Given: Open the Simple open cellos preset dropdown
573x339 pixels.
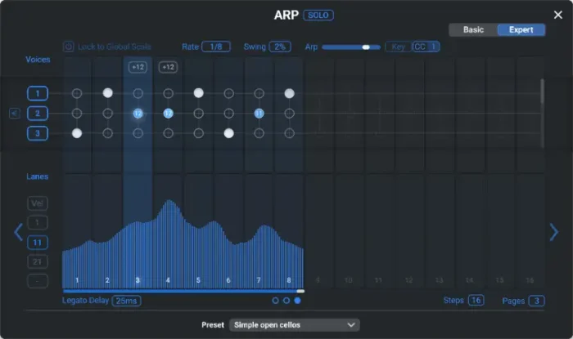Looking at the screenshot, I should point(294,325).
